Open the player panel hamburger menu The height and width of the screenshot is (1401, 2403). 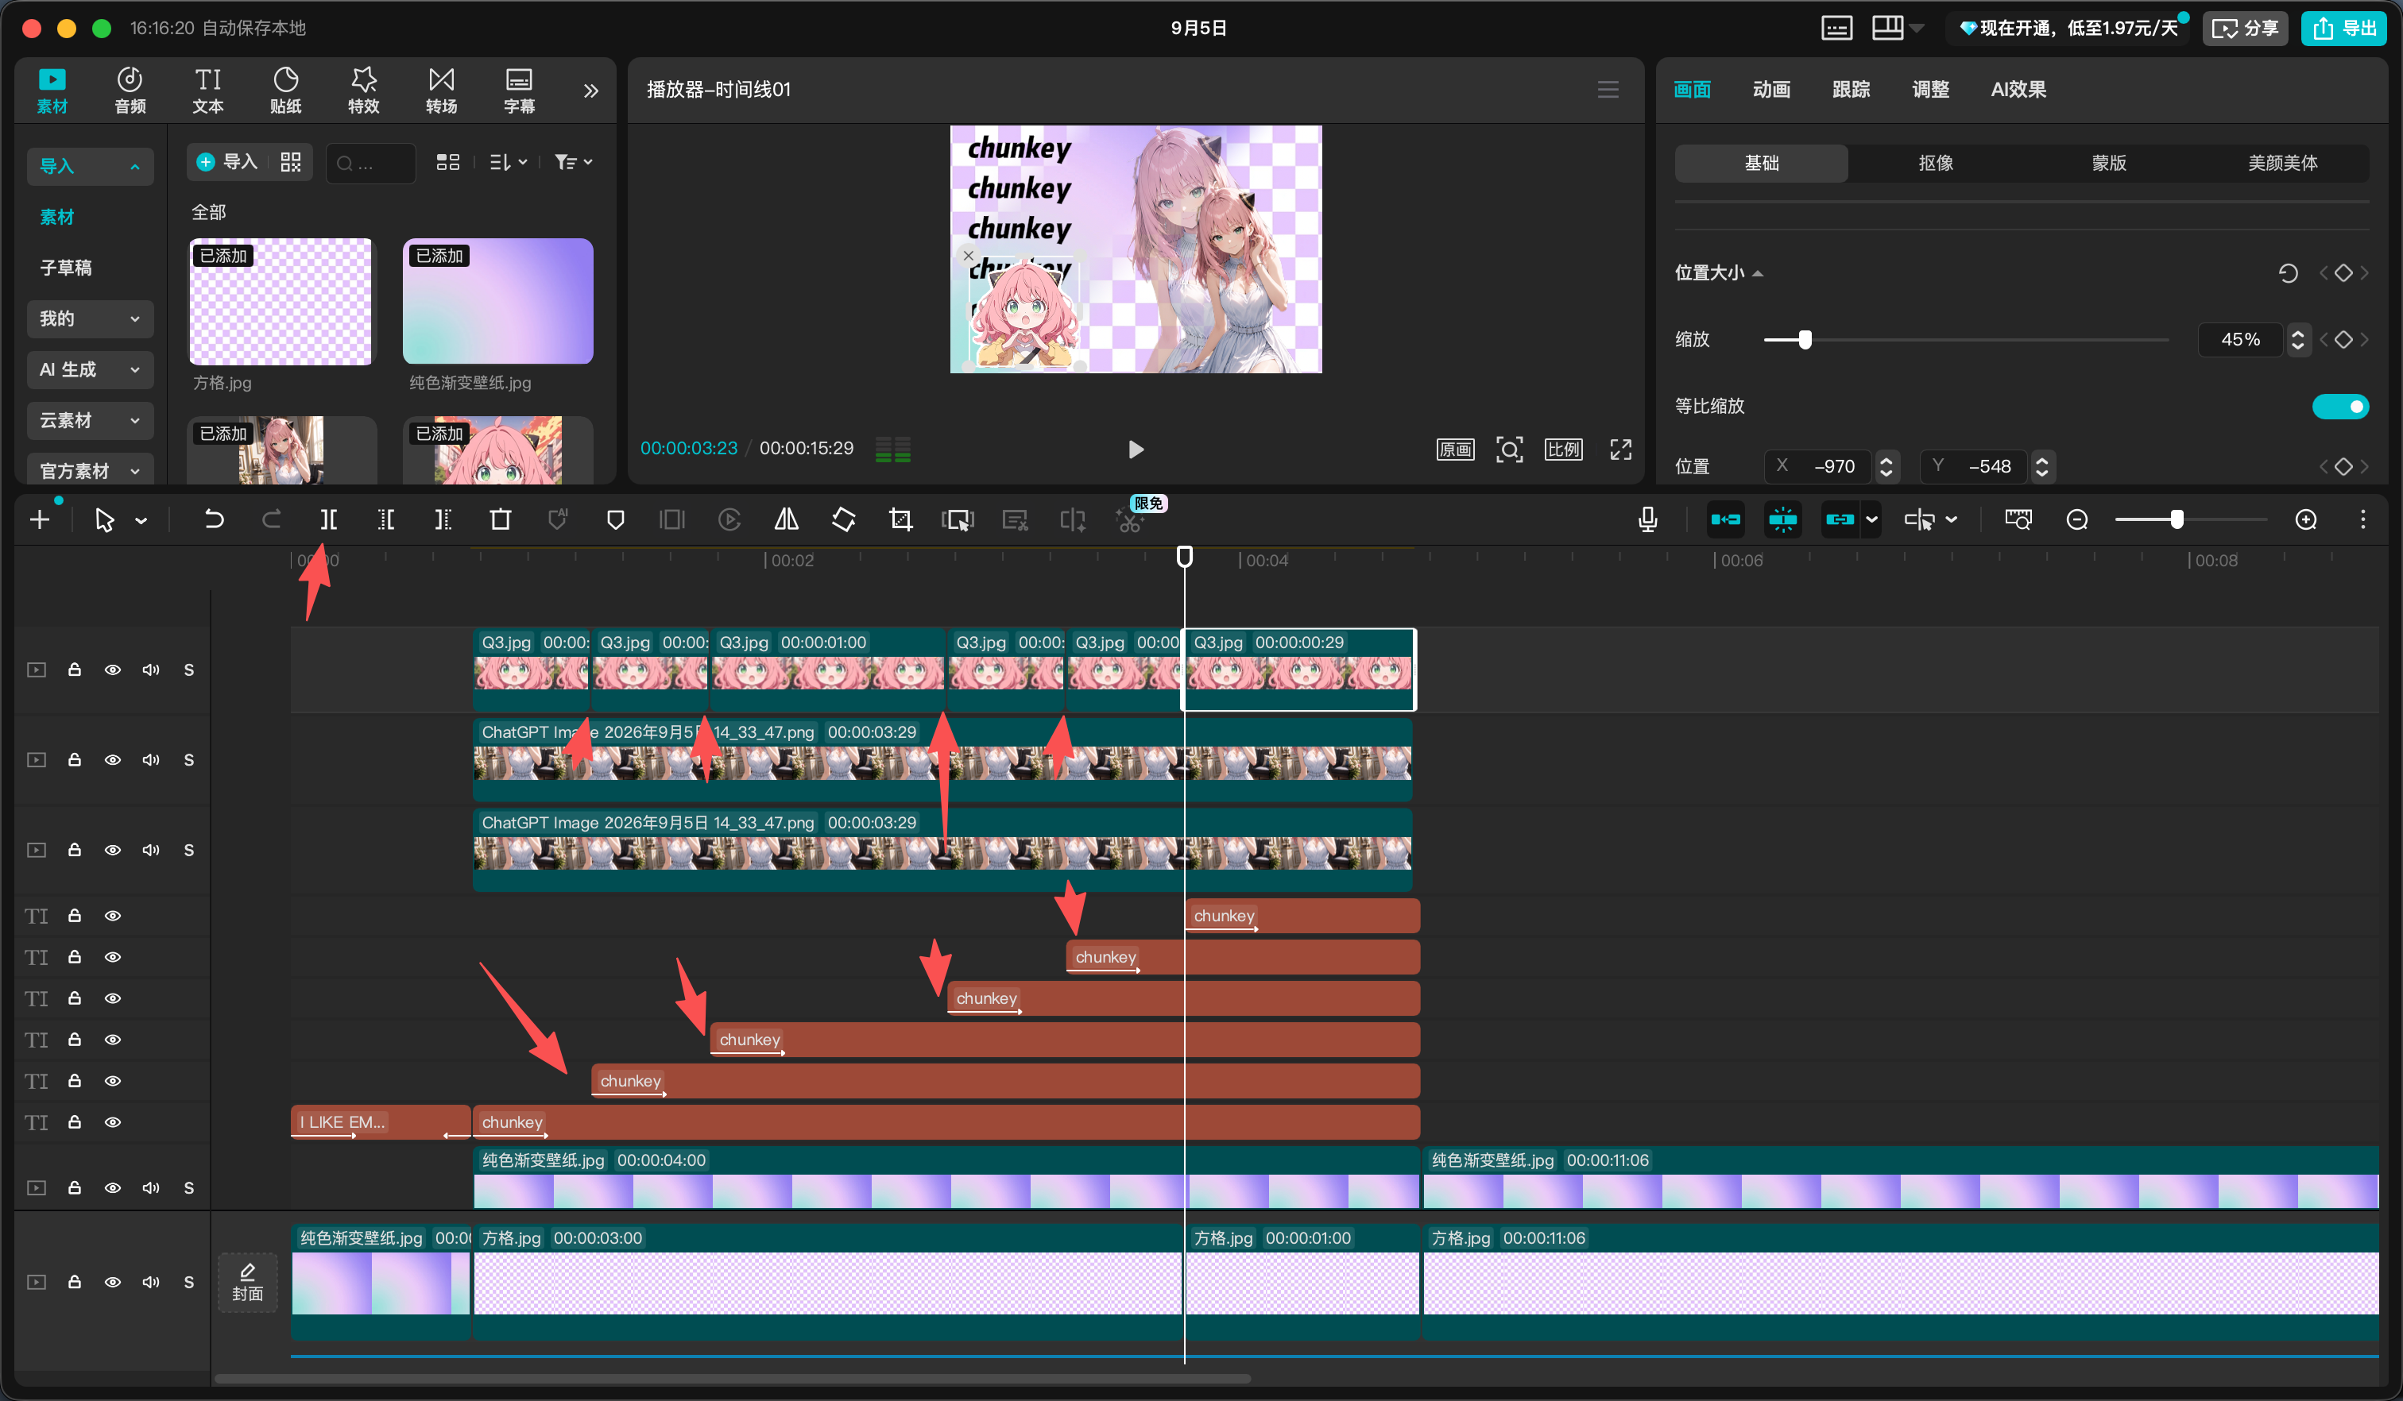1608,90
